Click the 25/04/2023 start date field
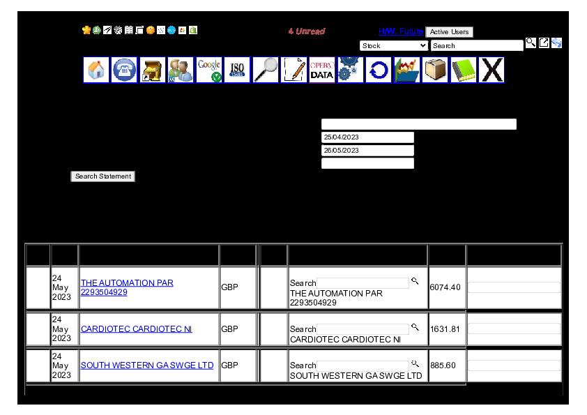This screenshot has height=415, width=587. pyautogui.click(x=367, y=137)
